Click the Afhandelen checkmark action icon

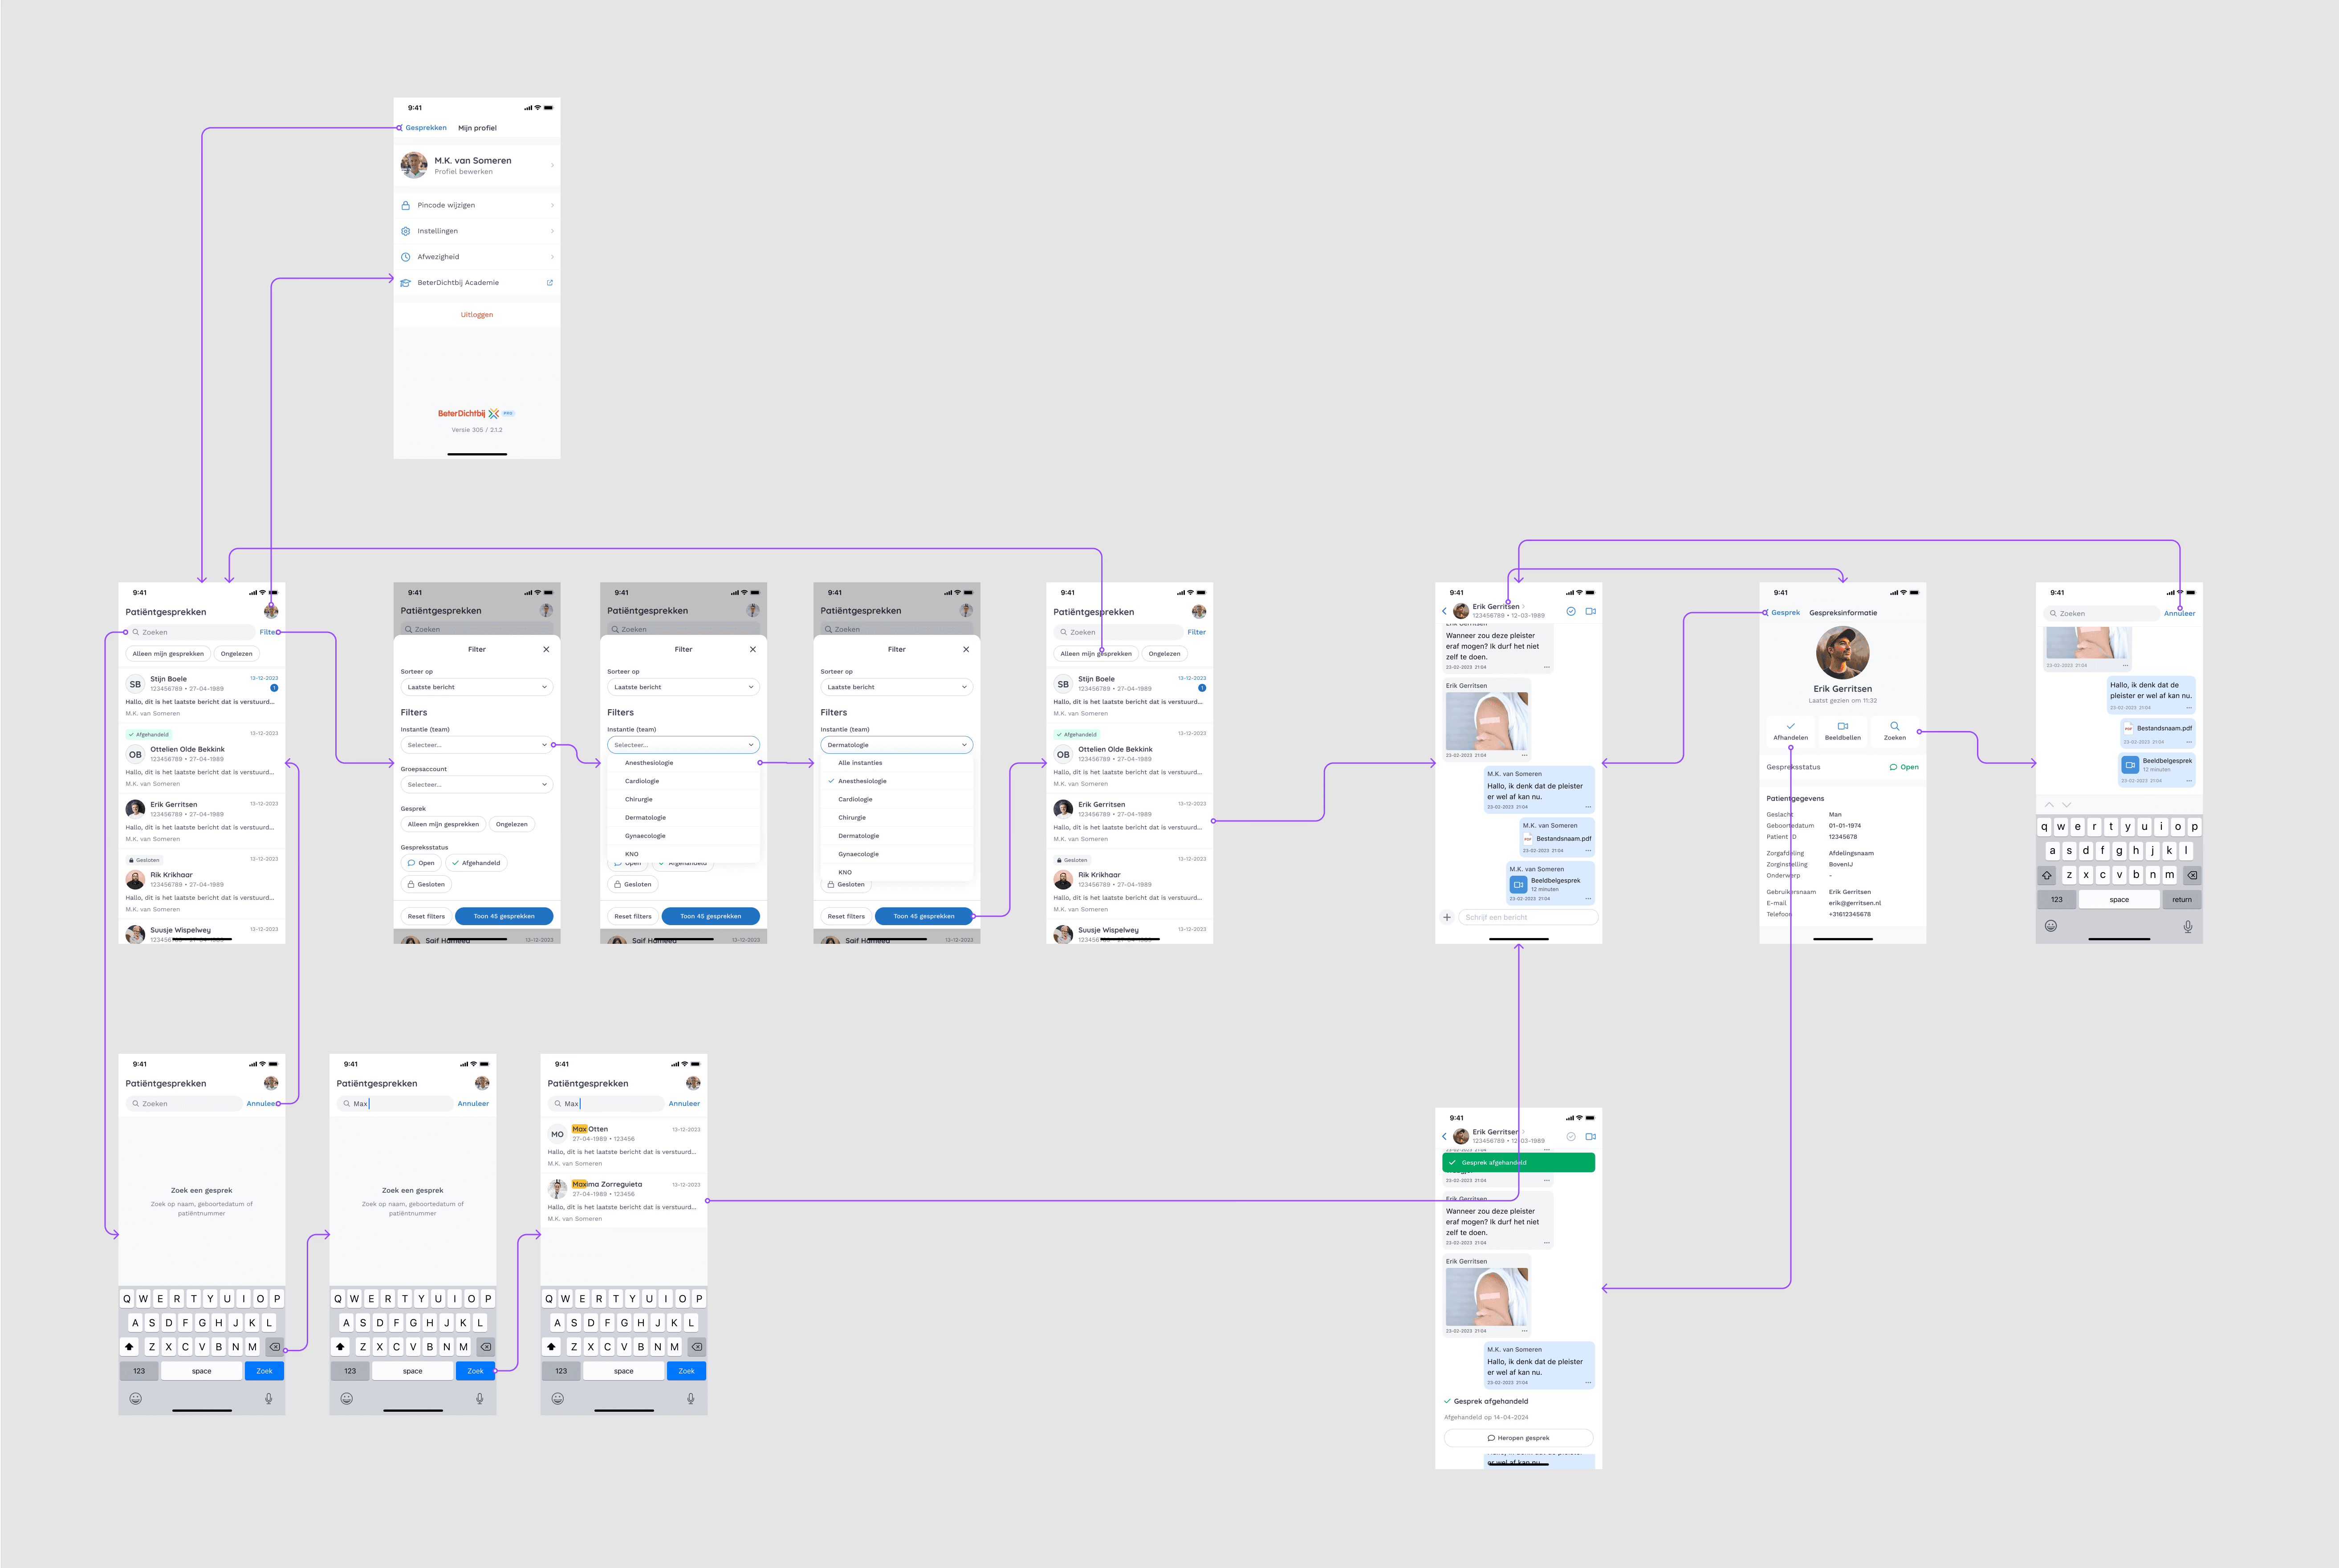pos(1790,726)
